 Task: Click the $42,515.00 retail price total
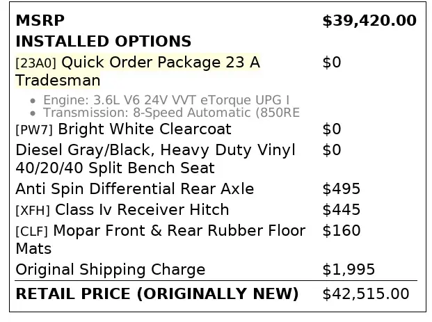pyautogui.click(x=366, y=294)
